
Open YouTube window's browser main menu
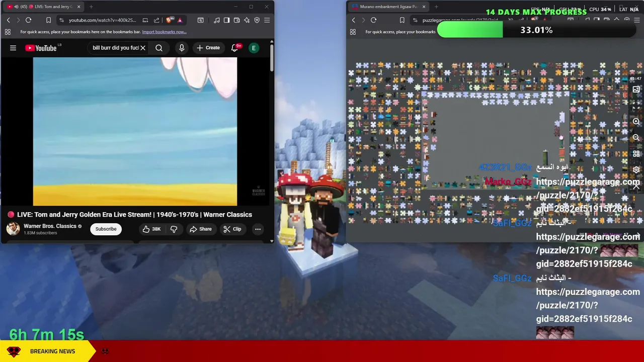[x=267, y=20]
